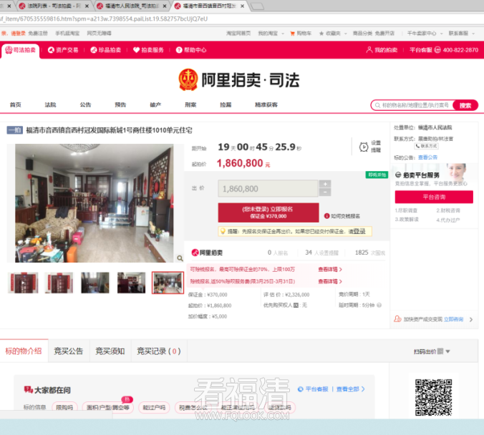The image size is (484, 435).
Task: Open 帮助中心 help center
Action: tap(191, 50)
